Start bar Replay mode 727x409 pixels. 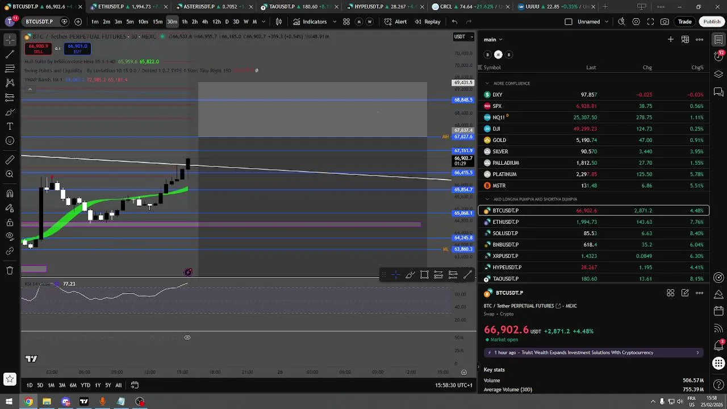427,22
